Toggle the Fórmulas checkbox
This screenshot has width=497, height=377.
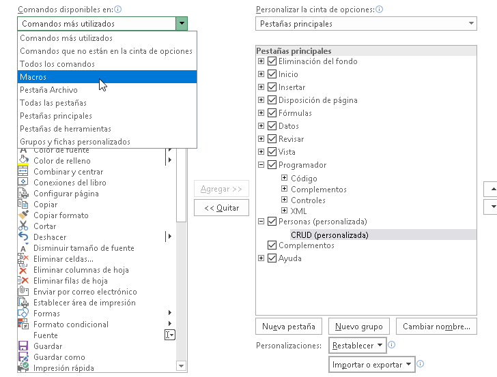[272, 112]
